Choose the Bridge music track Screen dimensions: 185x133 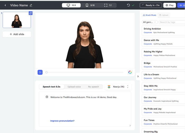163,65
